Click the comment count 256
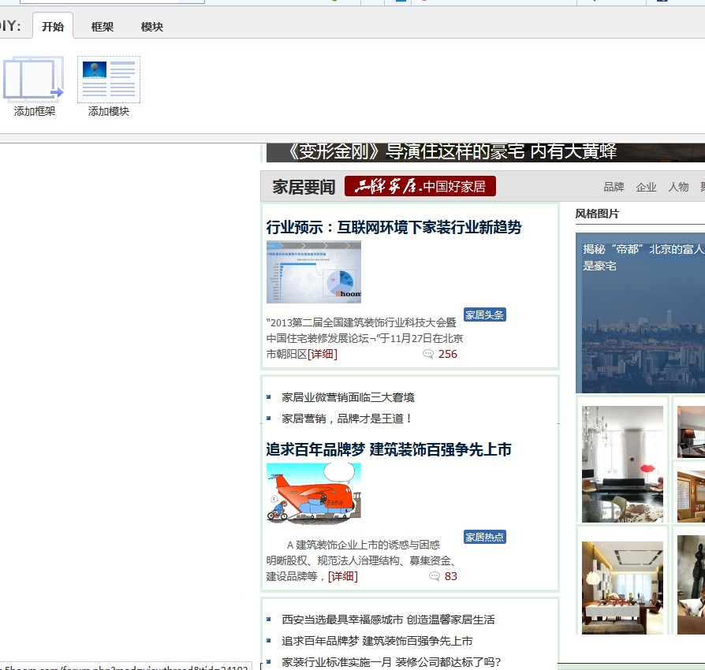The image size is (705, 670). click(x=447, y=354)
